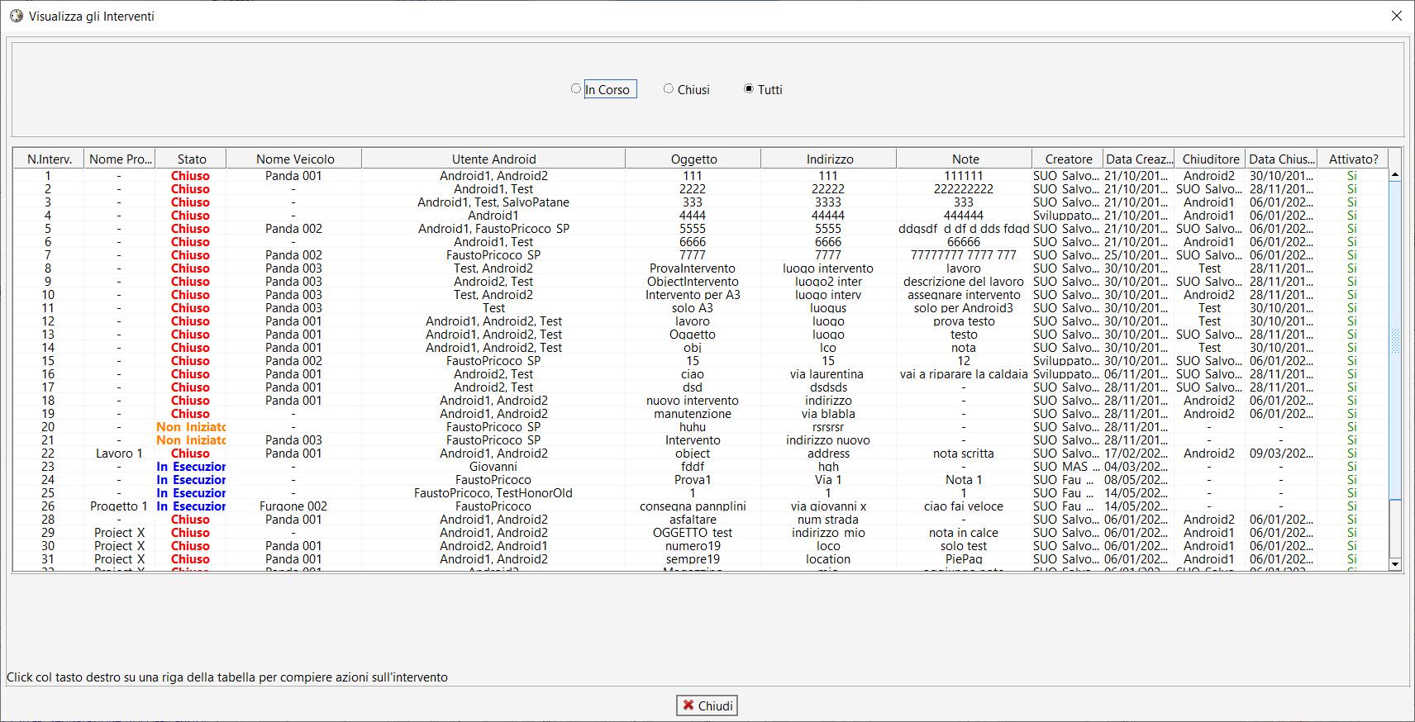
Task: Click 'OGGETTO test' cell in row 29
Action: (x=693, y=533)
